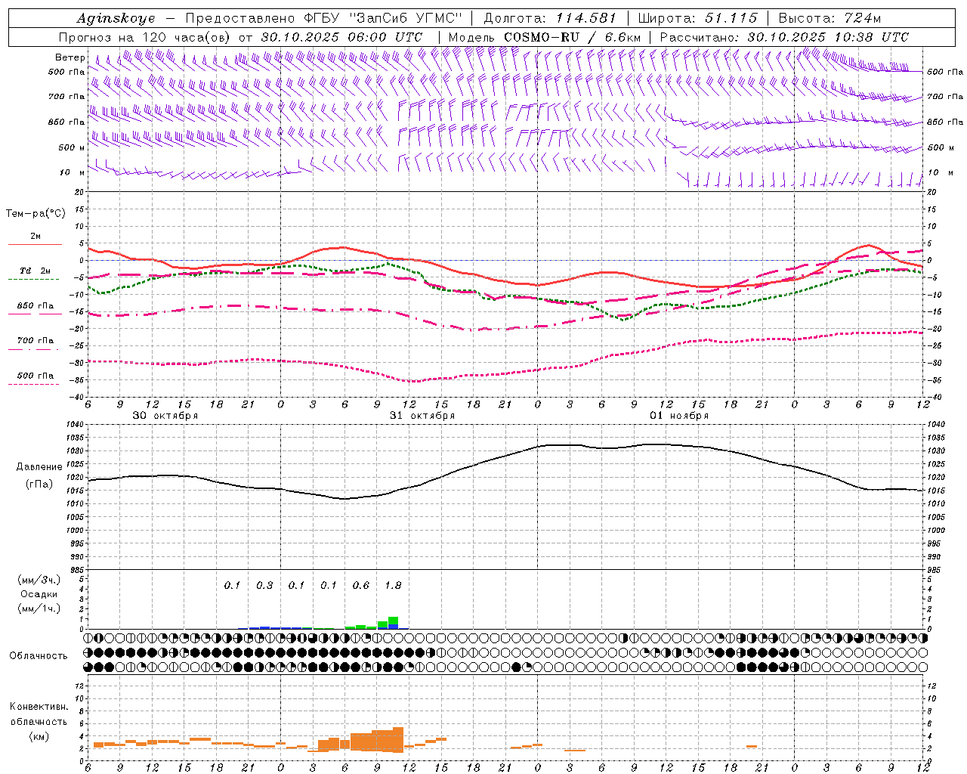Click the '(гПа)' unit label under Давление

39,484
